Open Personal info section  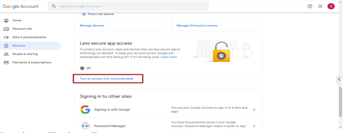(22, 29)
